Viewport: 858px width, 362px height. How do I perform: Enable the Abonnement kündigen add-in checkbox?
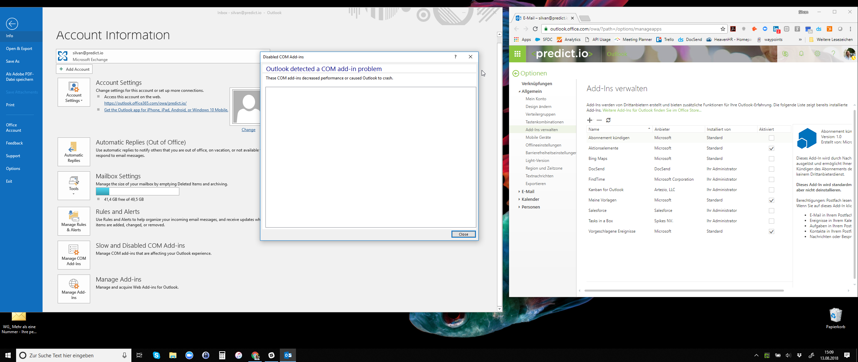pyautogui.click(x=772, y=138)
